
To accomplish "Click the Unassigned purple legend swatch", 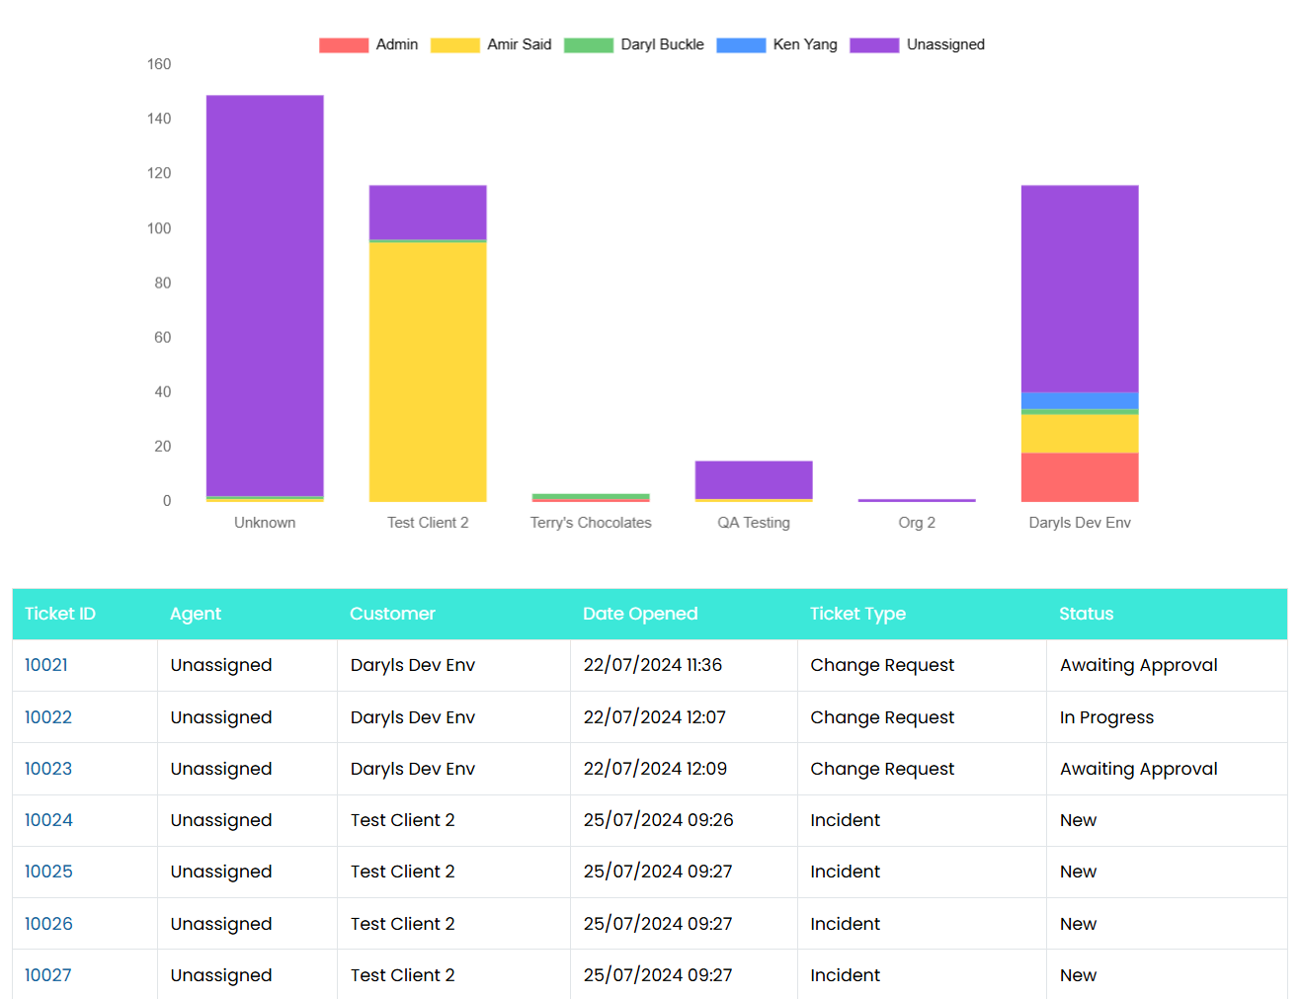I will pyautogui.click(x=874, y=45).
